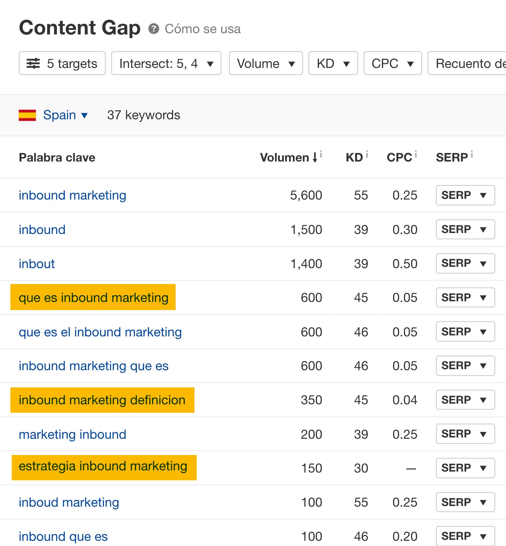Open the 5 targets settings button
This screenshot has height=546, width=506.
click(x=62, y=63)
